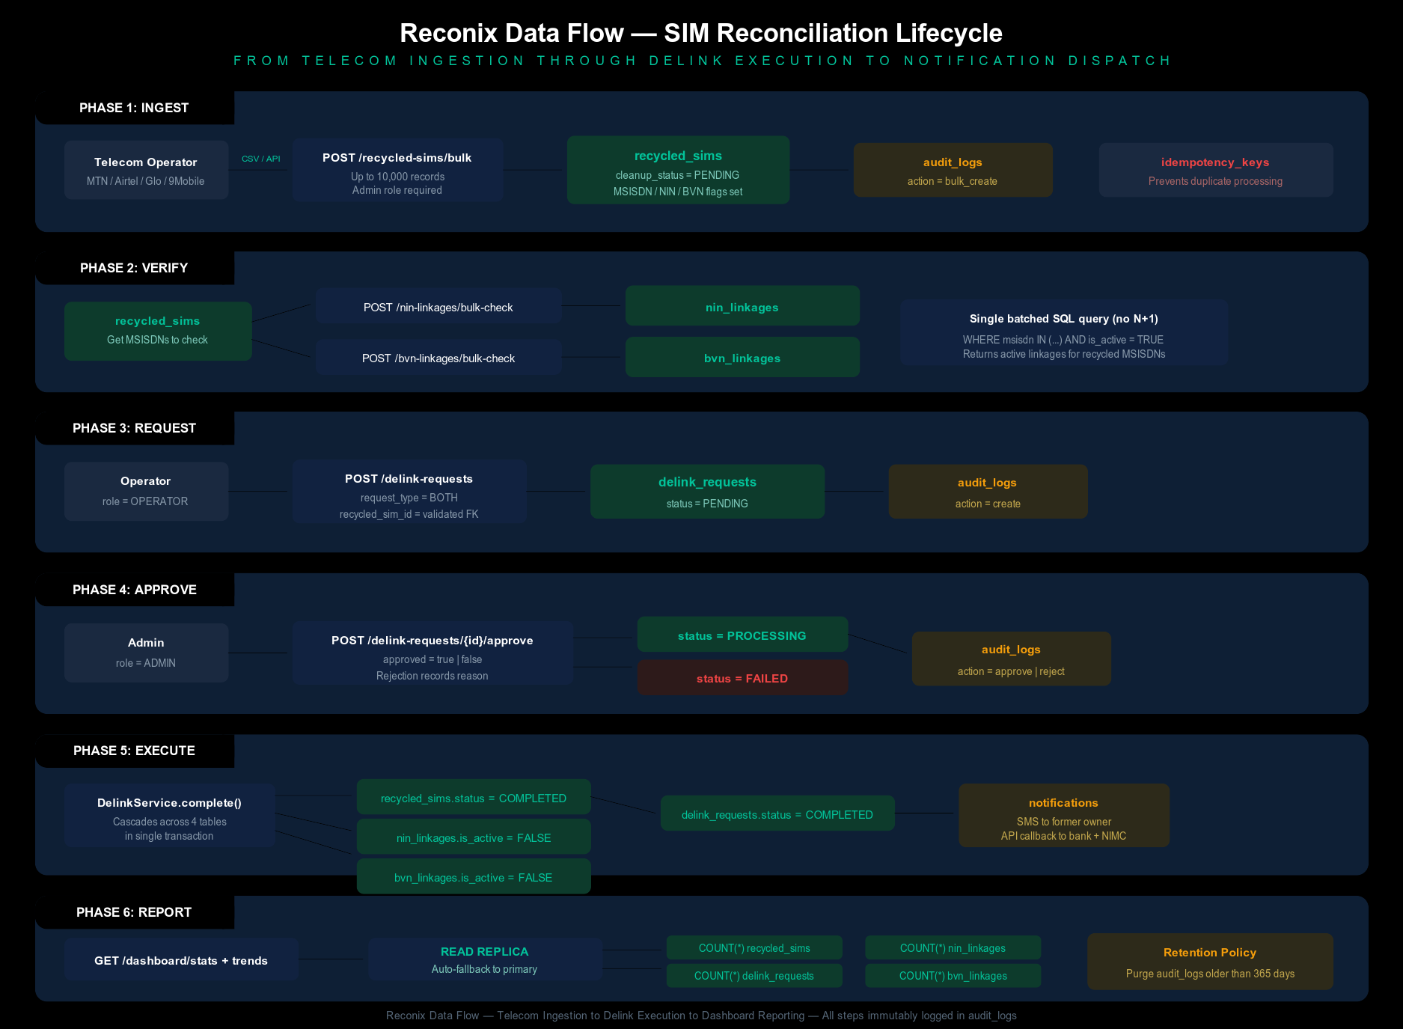The width and height of the screenshot is (1403, 1029).
Task: Open the recycled_sims table node in Phase 1
Action: click(677, 170)
